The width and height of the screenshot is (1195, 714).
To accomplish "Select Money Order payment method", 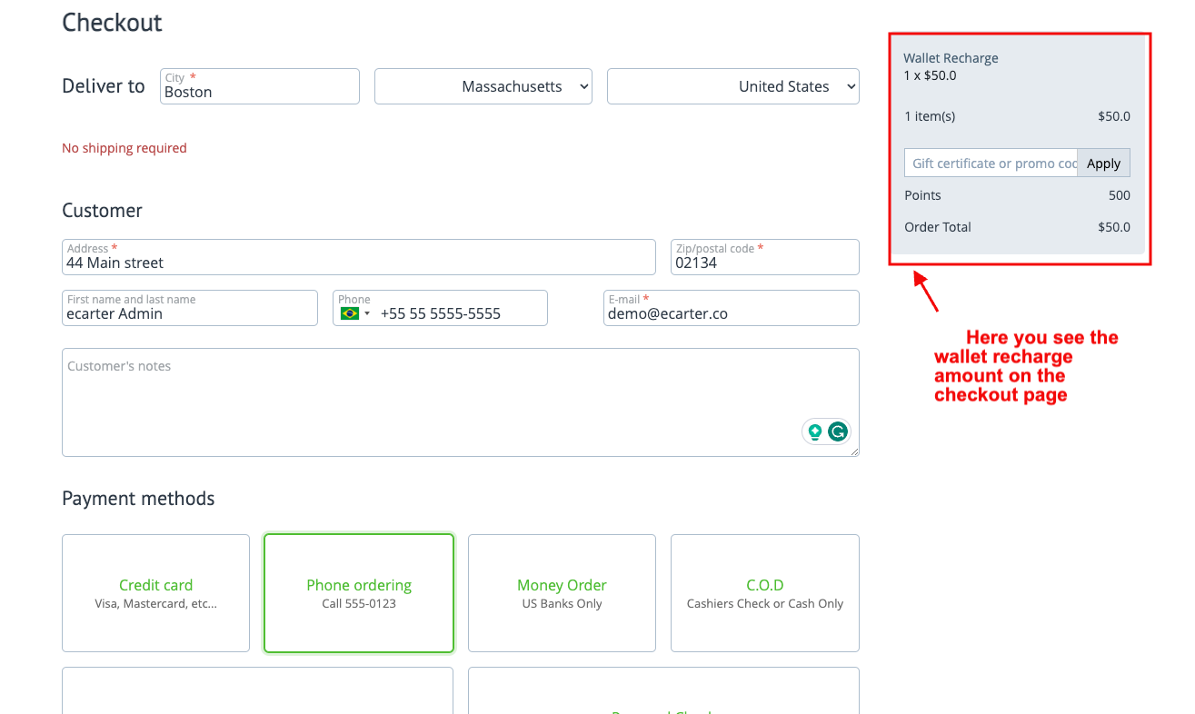I will pos(562,593).
